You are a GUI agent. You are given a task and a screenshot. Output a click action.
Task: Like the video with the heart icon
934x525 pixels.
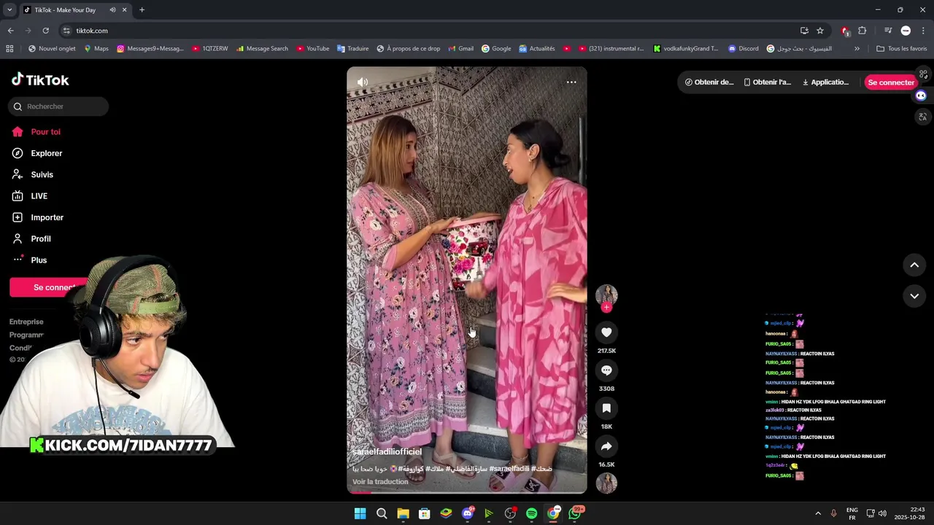tap(606, 332)
